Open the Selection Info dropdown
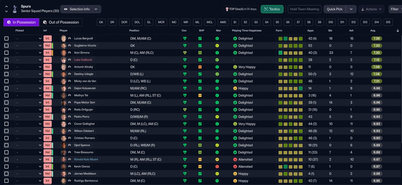This screenshot has height=185, width=402. 81,9
